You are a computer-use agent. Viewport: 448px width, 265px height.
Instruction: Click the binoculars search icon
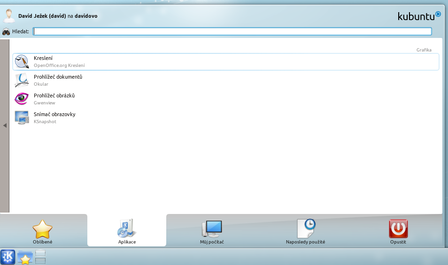click(6, 31)
